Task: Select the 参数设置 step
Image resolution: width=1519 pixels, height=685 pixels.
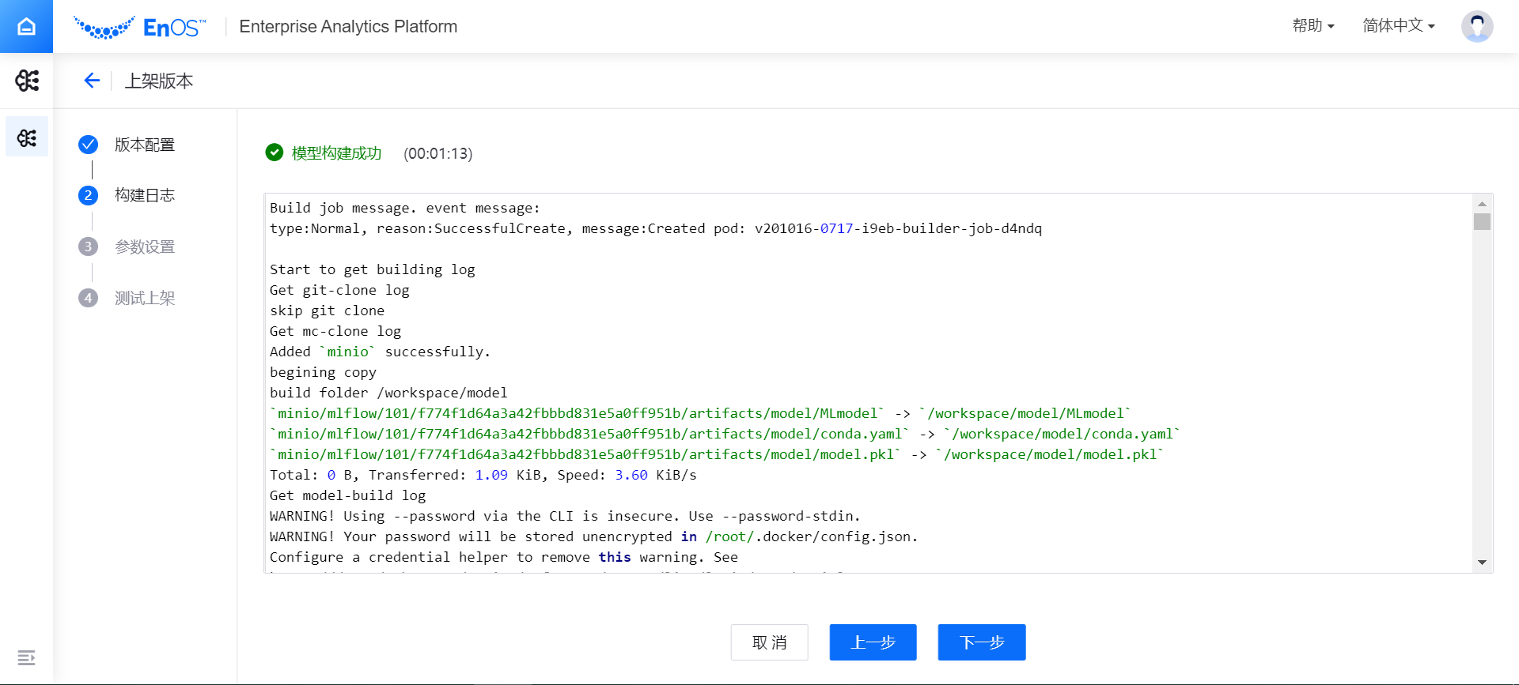Action: pyautogui.click(x=145, y=247)
